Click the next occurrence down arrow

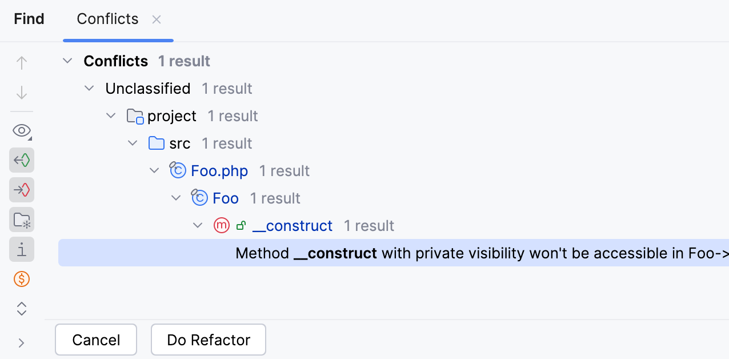pyautogui.click(x=22, y=92)
